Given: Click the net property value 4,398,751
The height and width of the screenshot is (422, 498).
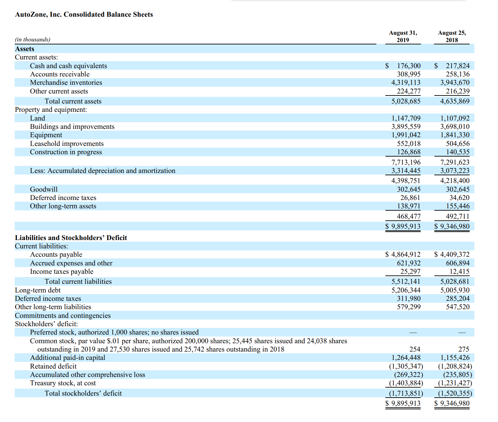Looking at the screenshot, I should [x=406, y=181].
